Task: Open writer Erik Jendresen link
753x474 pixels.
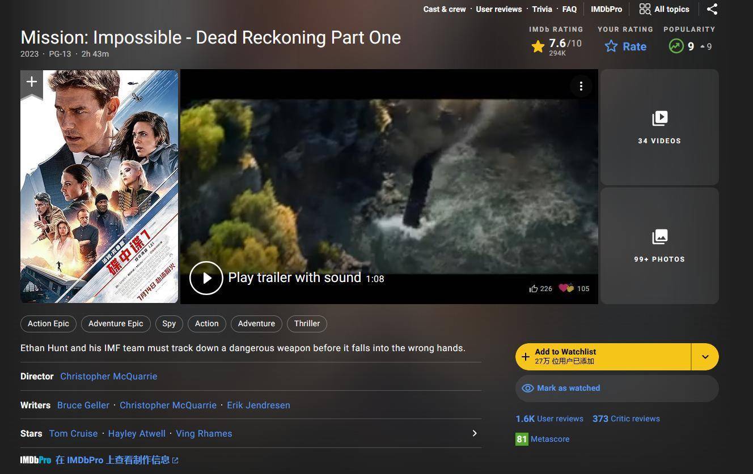Action: click(x=259, y=405)
